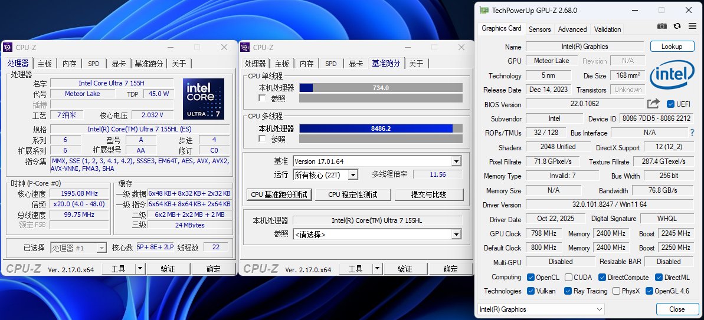This screenshot has width=704, height=320.
Task: Click the GPU-Z Close button
Action: coord(677,309)
